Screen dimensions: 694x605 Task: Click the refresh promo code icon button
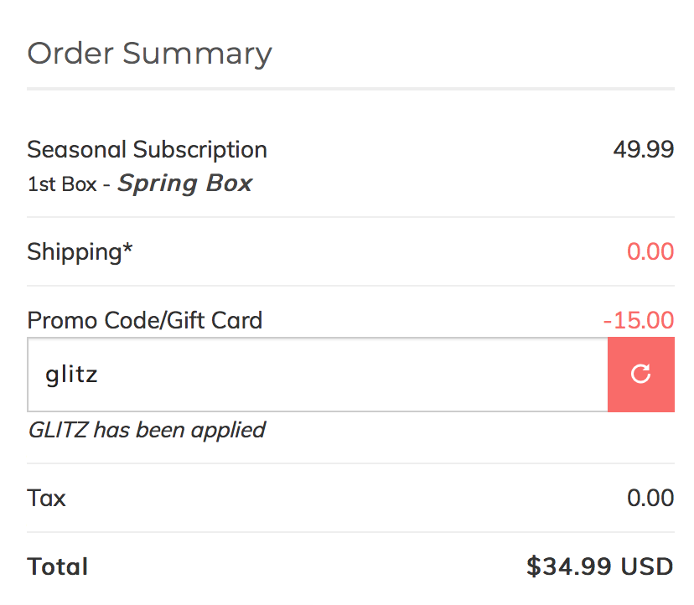point(641,375)
